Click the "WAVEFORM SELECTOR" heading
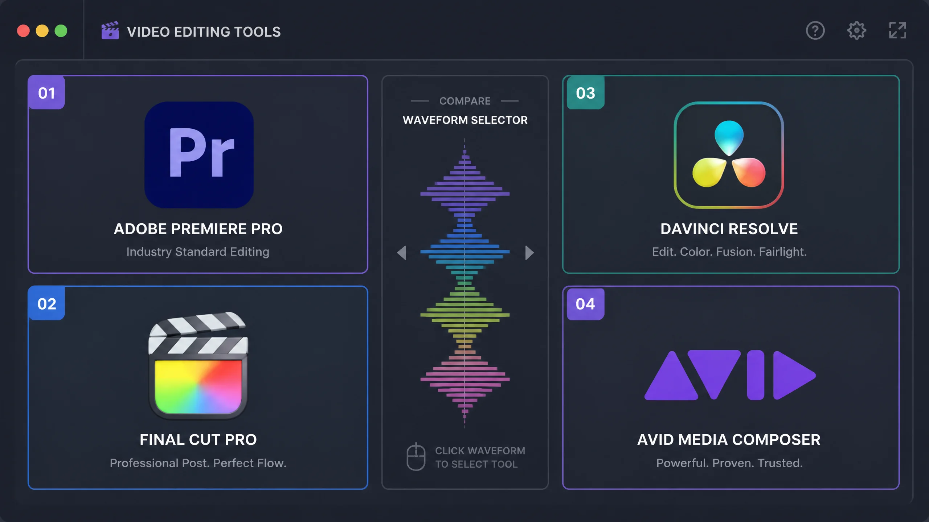The image size is (929, 522). click(465, 120)
